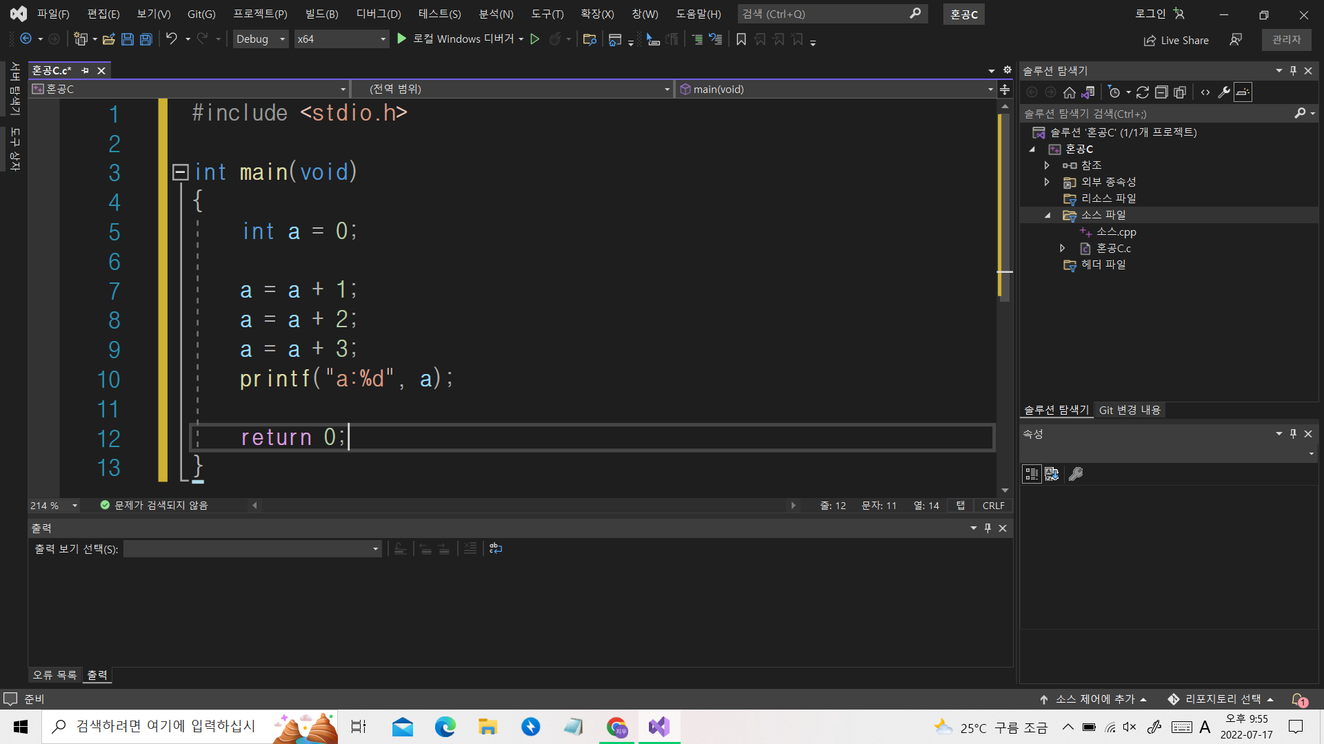Open the Debug configuration dropdown
This screenshot has height=744, width=1324.
[282, 39]
